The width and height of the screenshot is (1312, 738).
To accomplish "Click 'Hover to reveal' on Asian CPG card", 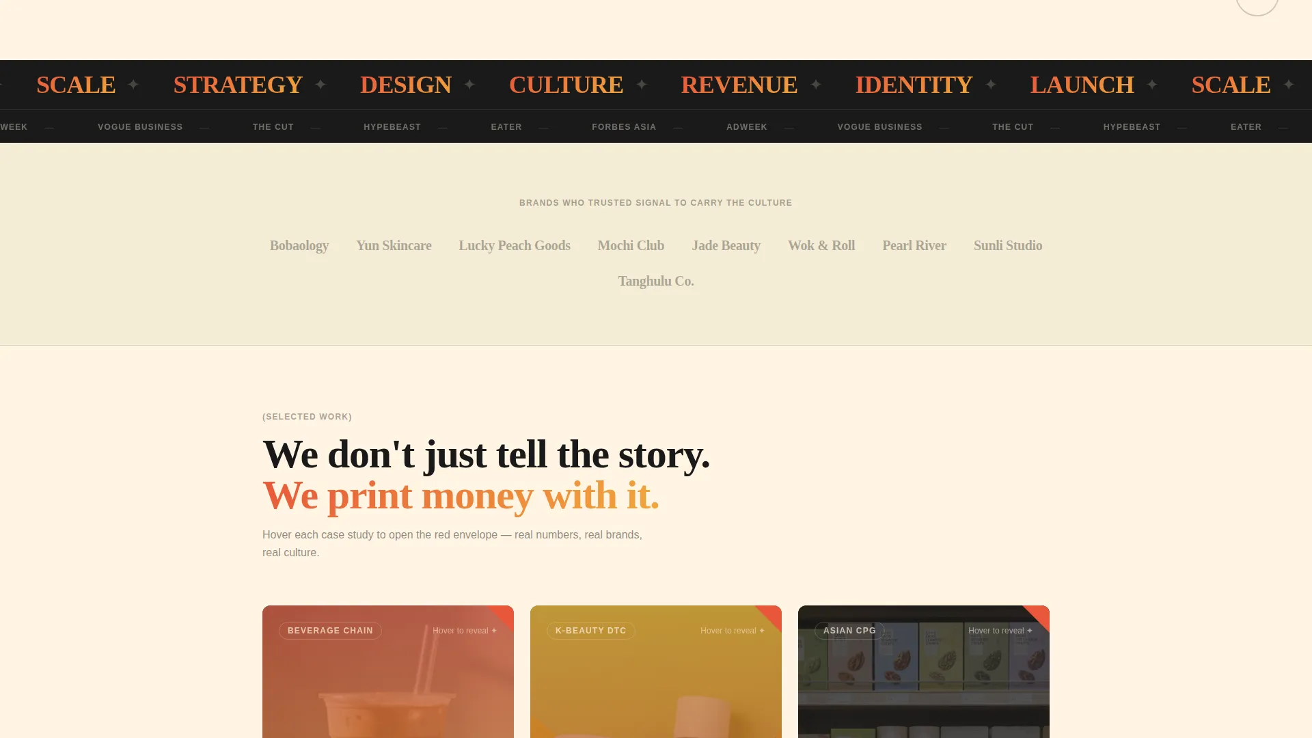I will point(1000,631).
